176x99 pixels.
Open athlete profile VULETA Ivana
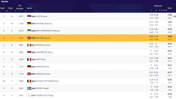(41, 16)
